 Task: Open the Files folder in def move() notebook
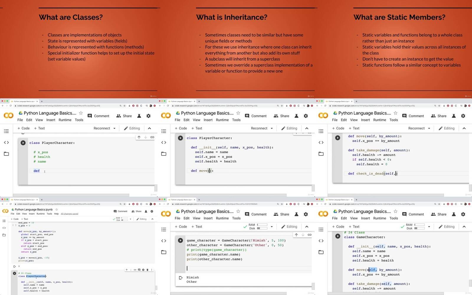point(164,154)
